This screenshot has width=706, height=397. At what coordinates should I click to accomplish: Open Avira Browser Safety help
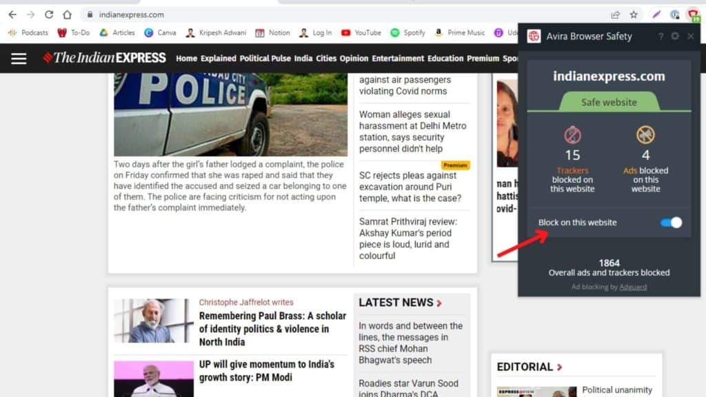point(660,37)
